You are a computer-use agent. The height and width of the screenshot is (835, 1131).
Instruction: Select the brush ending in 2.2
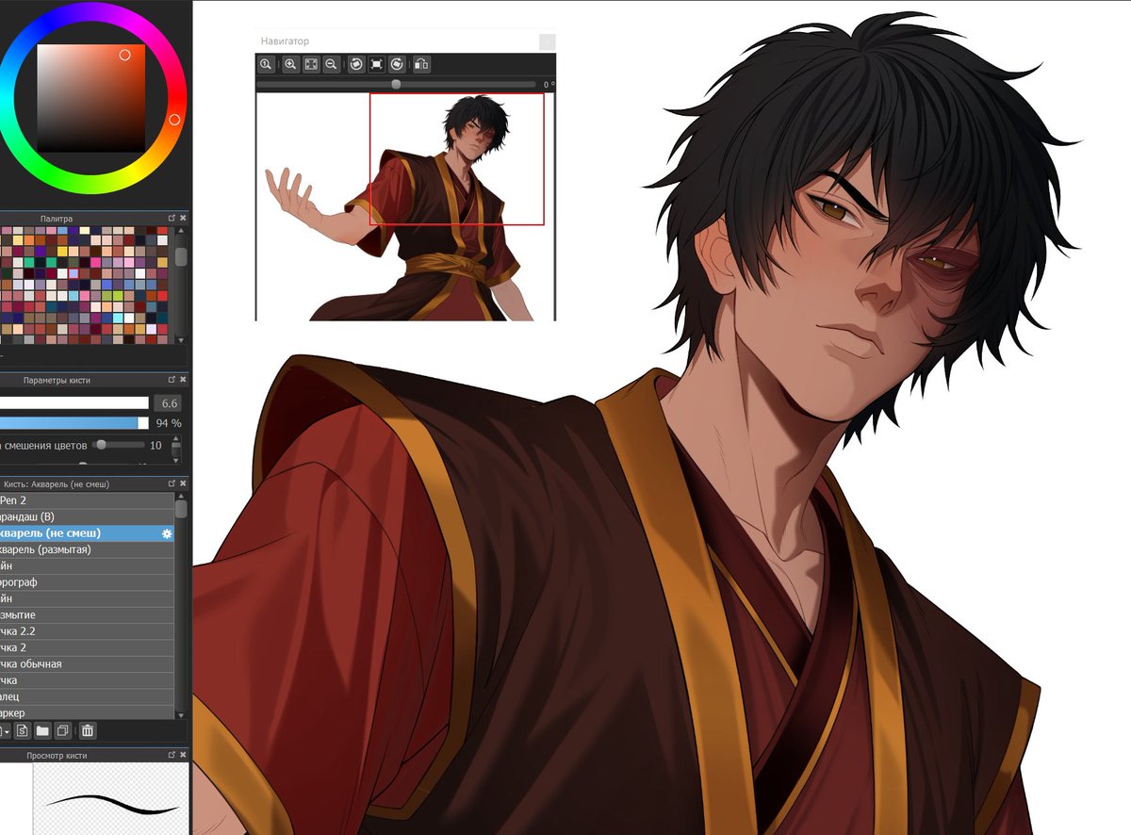click(x=87, y=631)
